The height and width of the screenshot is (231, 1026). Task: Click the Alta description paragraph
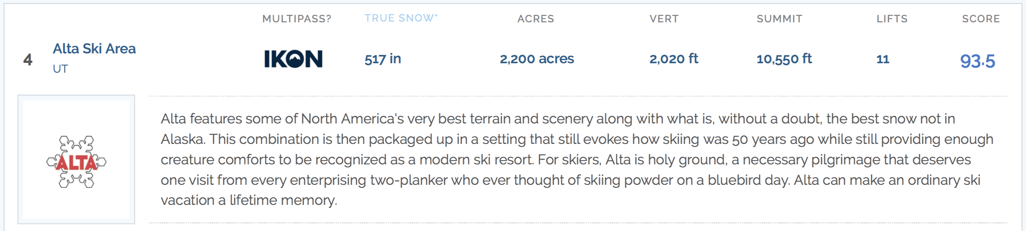coord(577,159)
